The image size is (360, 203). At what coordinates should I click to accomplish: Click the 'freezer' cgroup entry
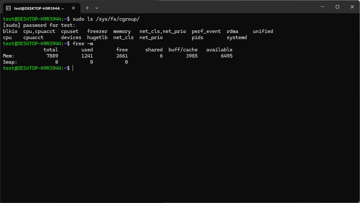point(97,31)
